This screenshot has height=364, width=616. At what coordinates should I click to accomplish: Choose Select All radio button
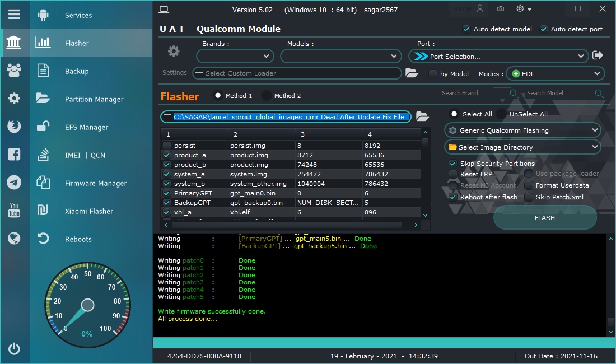tap(454, 114)
